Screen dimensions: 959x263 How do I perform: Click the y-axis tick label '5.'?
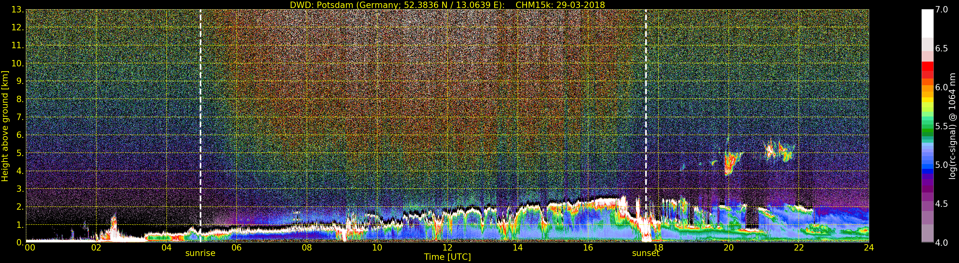[x=20, y=153]
